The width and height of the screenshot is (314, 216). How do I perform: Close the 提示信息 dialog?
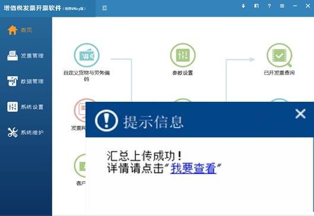point(300,114)
